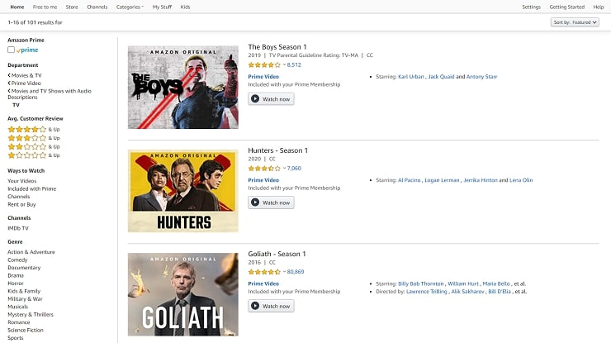Go back to Movies & TV department
Screen dimensions: 611x343
pos(25,75)
